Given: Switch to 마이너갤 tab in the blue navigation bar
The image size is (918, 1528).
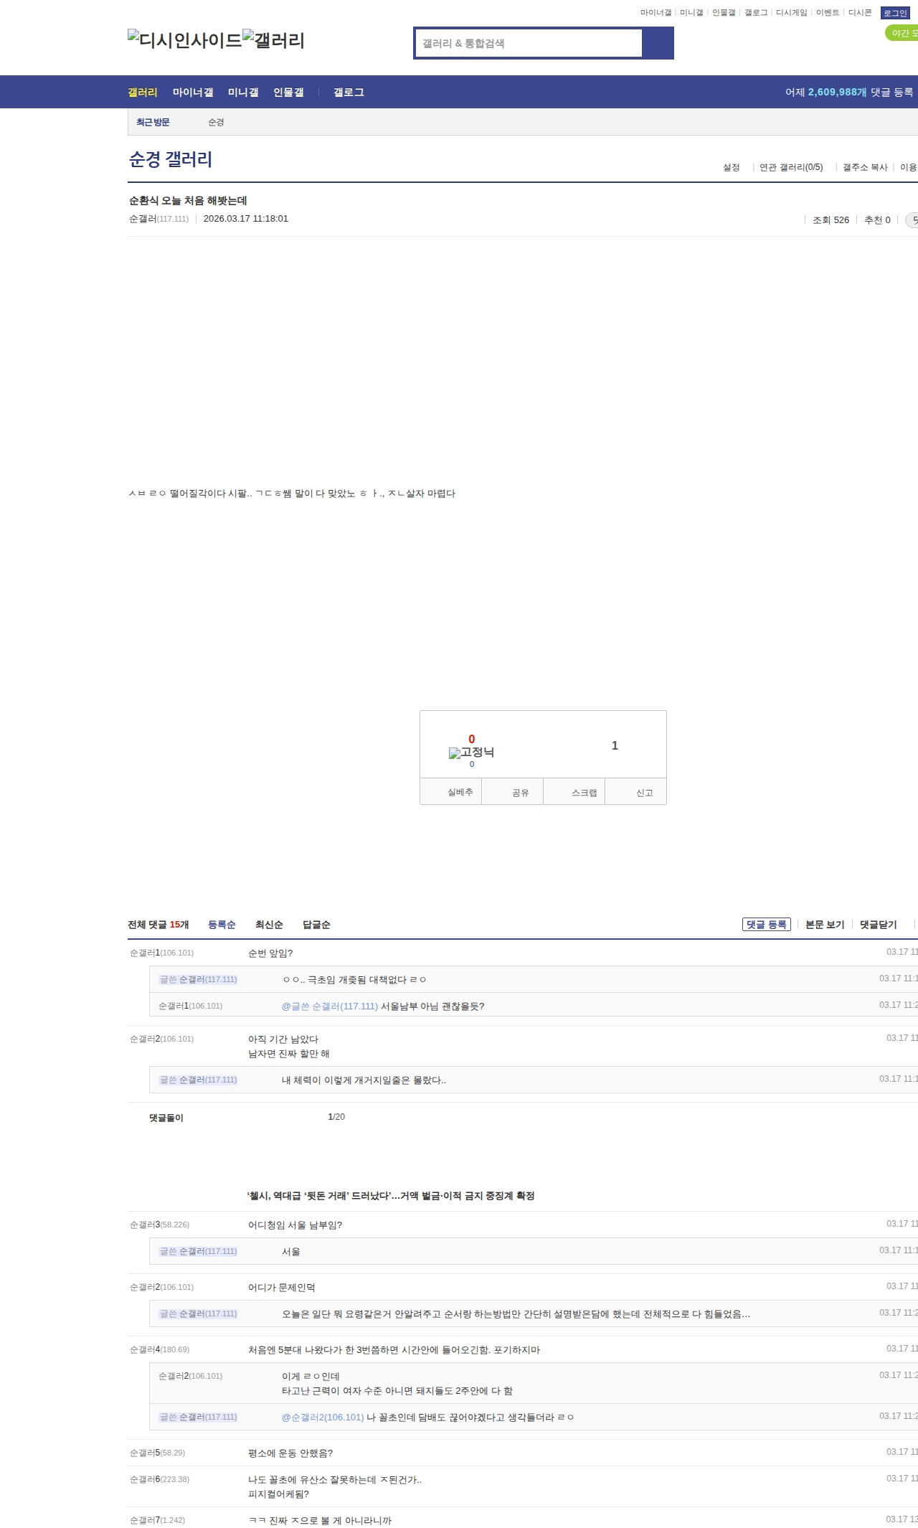Looking at the screenshot, I should pyautogui.click(x=193, y=93).
